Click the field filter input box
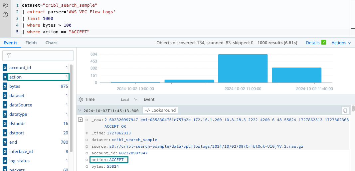The image size is (355, 171). point(38,56)
